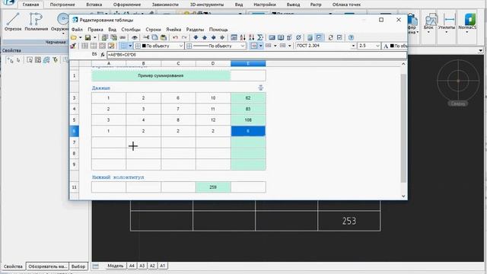
Task: Click the blue help question icon
Action: (x=351, y=37)
